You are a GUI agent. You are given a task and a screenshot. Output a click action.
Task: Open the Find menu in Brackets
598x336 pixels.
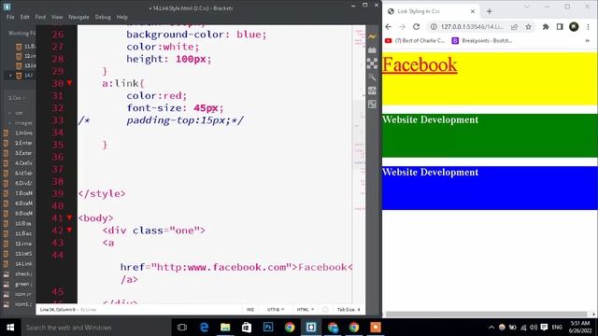tap(40, 17)
